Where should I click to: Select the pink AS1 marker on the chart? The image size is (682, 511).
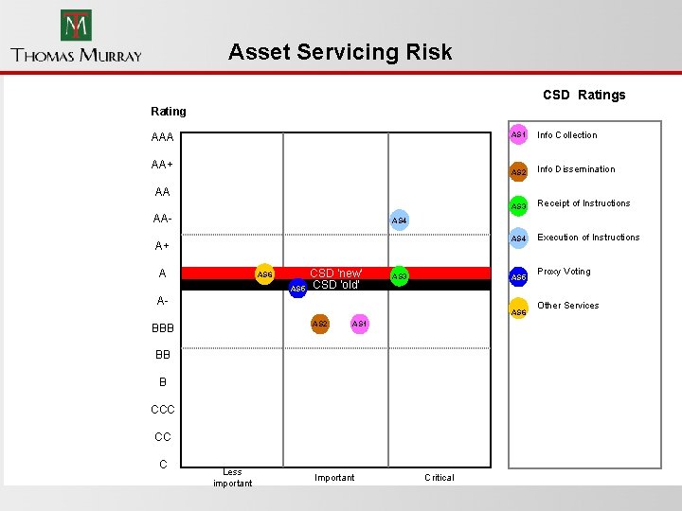point(360,324)
